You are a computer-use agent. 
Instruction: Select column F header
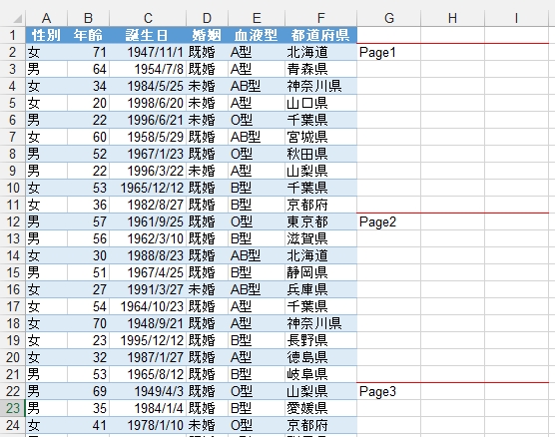321,18
